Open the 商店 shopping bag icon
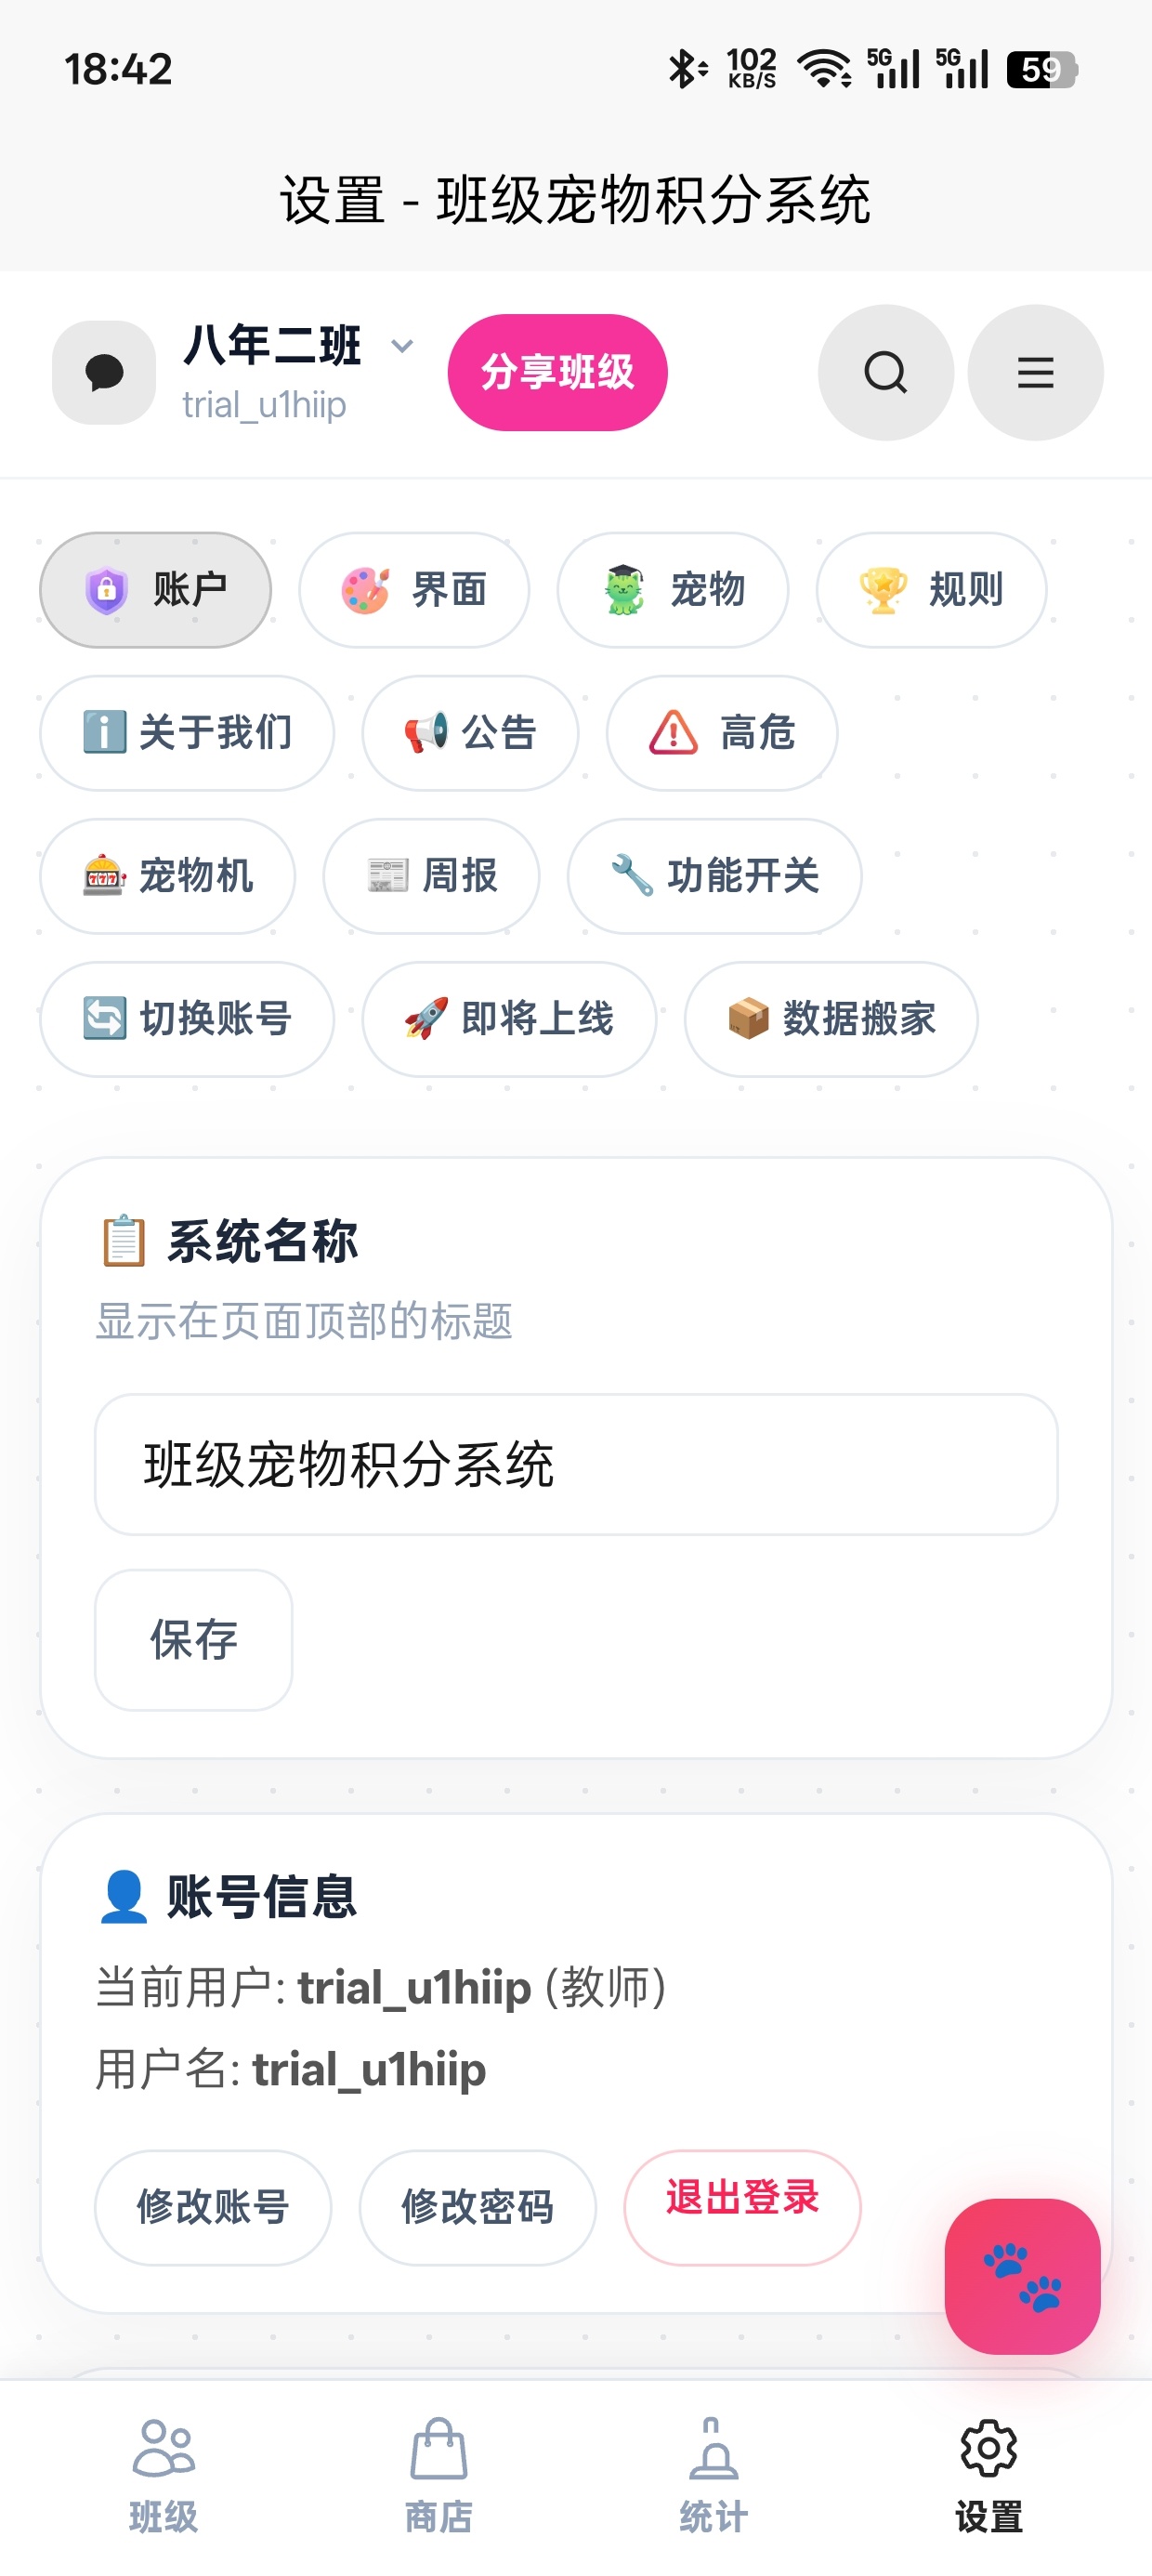The height and width of the screenshot is (2576, 1152). [x=438, y=2448]
